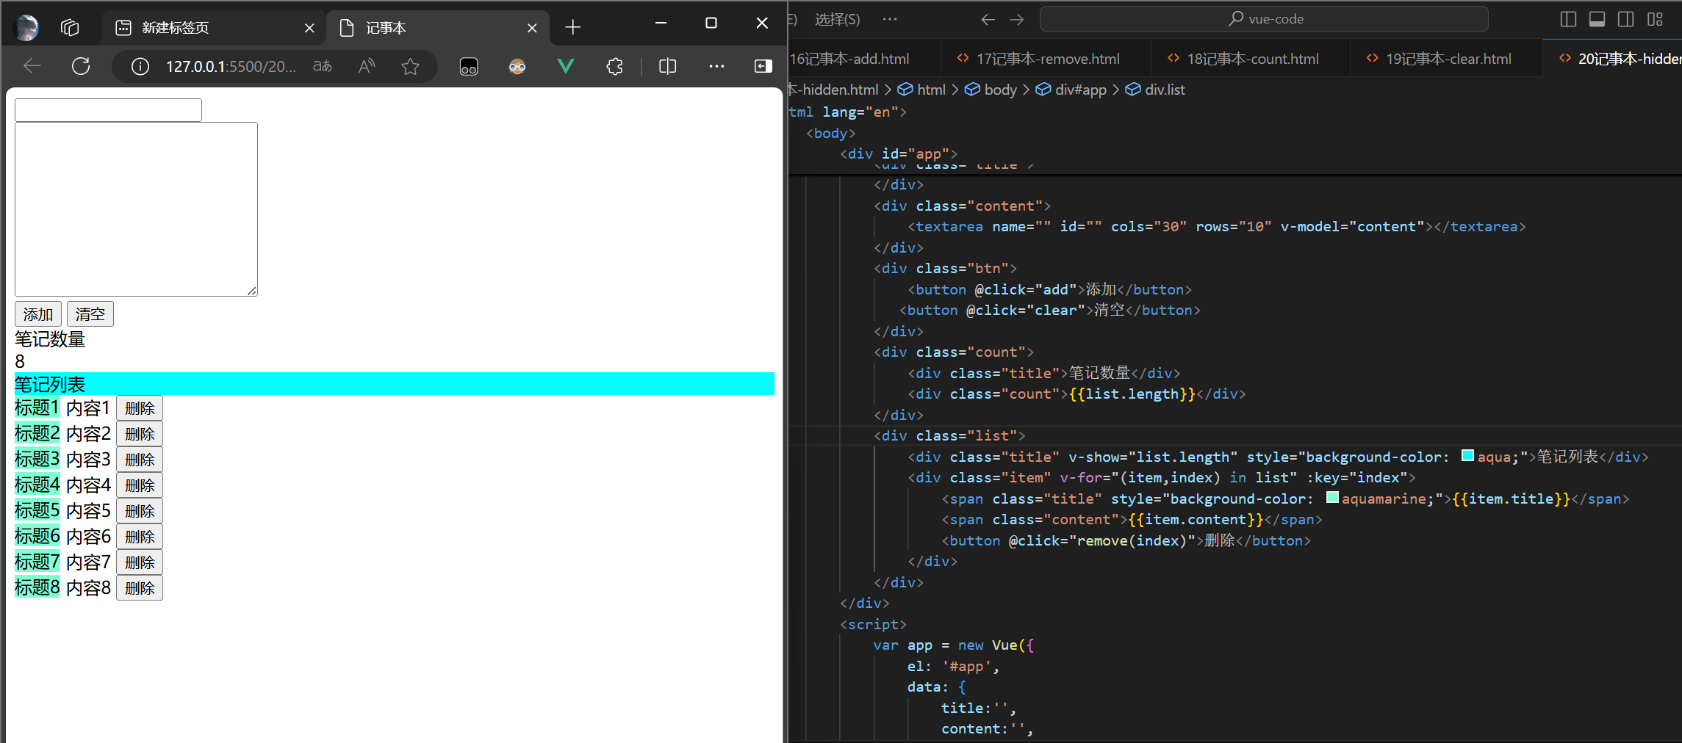The image size is (1682, 743).
Task: Open VS Code customize layout icon
Action: tap(1655, 19)
